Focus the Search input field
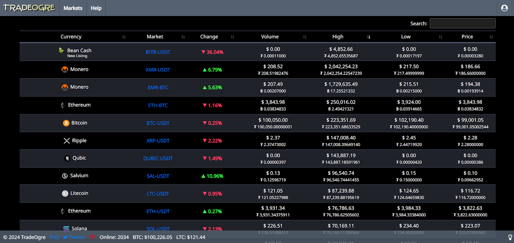 [463, 23]
